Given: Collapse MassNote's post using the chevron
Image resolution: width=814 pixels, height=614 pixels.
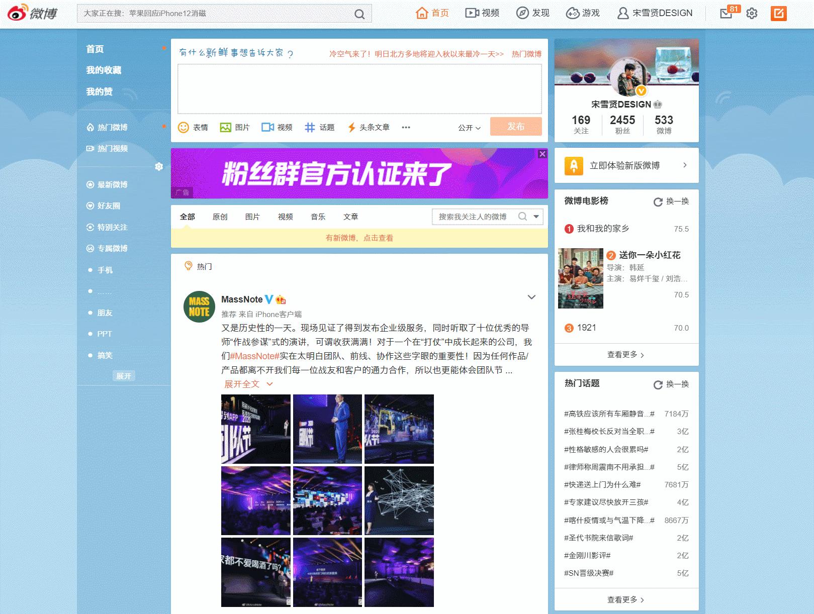Looking at the screenshot, I should point(531,297).
